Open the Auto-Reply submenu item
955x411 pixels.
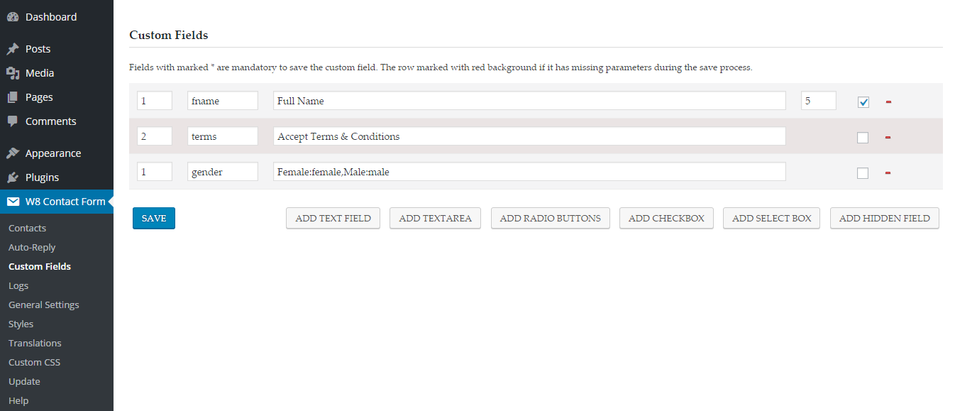32,247
